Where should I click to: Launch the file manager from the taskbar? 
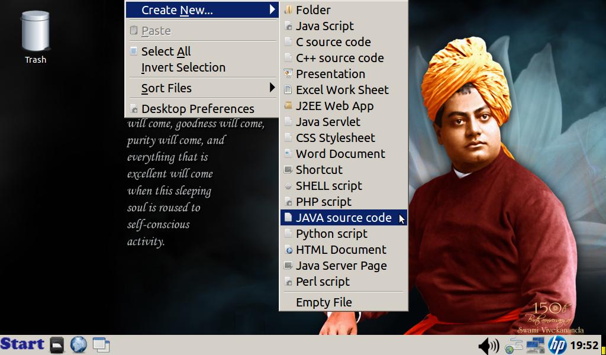coord(57,345)
